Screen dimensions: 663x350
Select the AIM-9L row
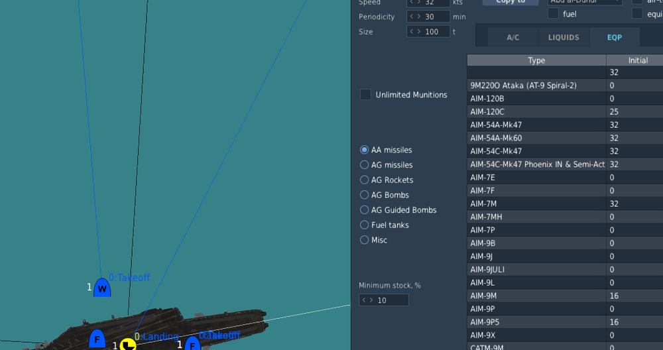coord(565,282)
